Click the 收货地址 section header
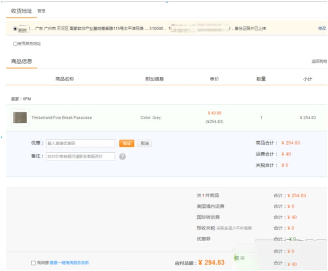This screenshot has height=271, width=328. coord(22,11)
